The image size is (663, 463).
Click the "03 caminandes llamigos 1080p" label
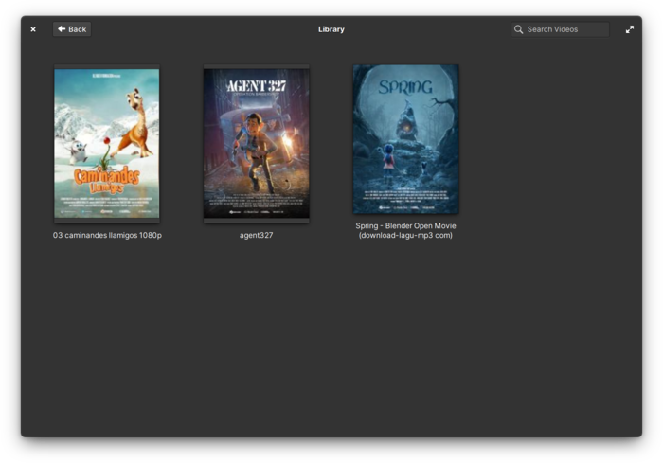point(107,235)
